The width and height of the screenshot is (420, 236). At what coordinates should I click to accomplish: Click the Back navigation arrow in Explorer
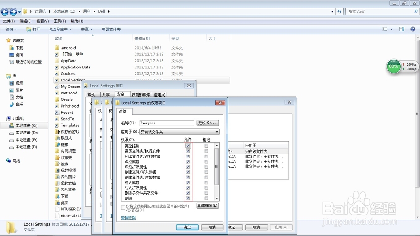5,11
